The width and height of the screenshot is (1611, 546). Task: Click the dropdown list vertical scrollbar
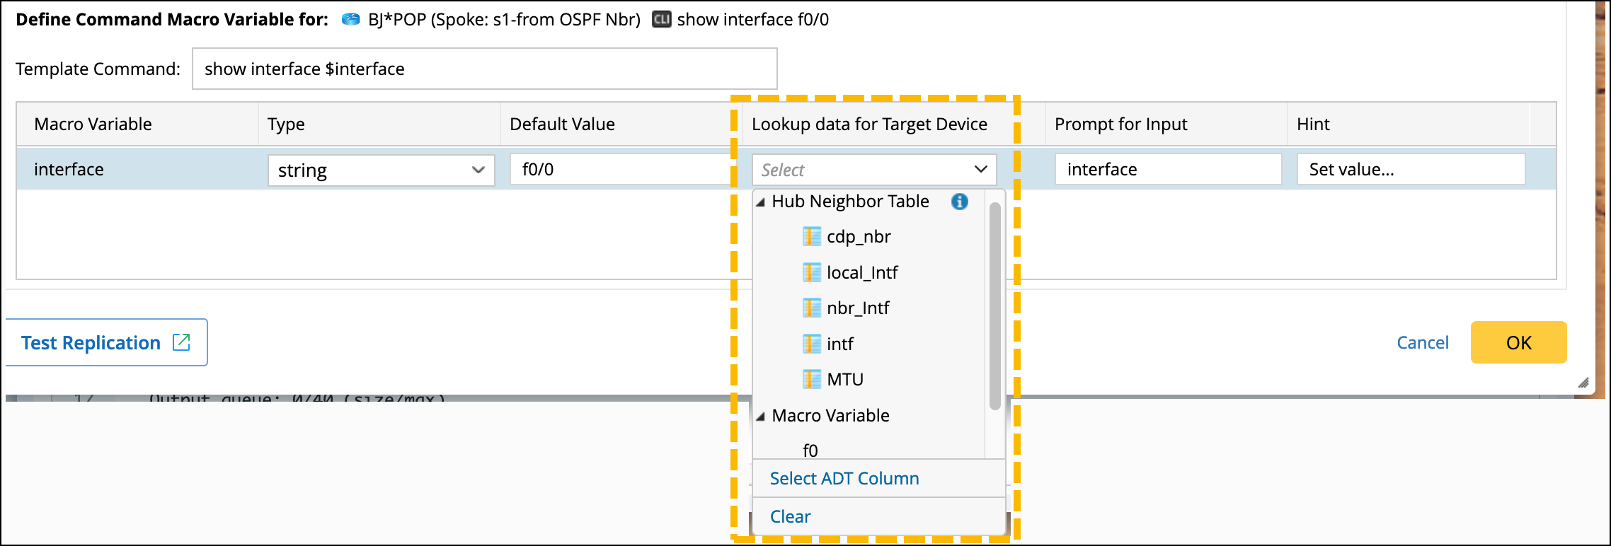tap(994, 306)
